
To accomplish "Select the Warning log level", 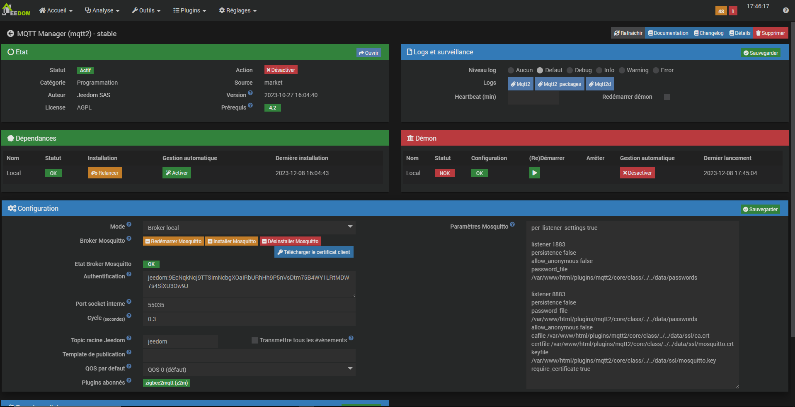I will [x=622, y=71].
